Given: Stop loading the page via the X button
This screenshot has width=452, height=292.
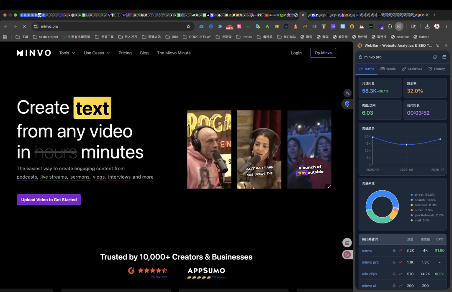Looking at the screenshot, I should point(25,26).
